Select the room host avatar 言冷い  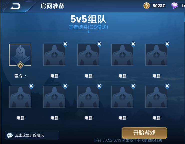coord(20,55)
